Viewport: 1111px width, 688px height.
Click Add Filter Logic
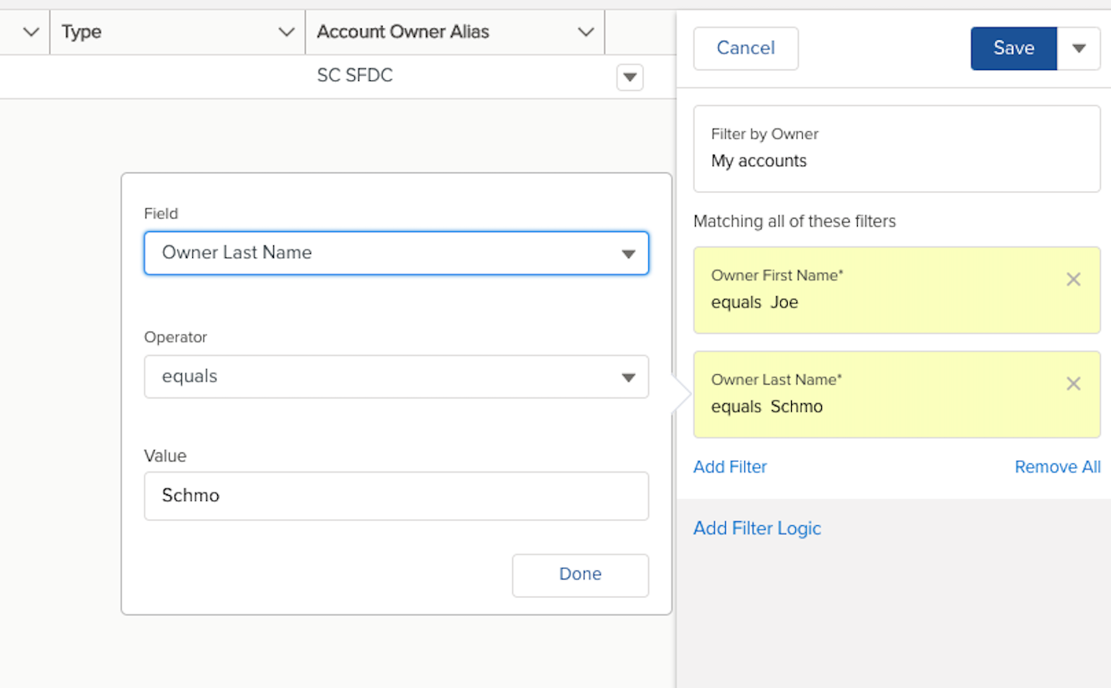click(757, 529)
